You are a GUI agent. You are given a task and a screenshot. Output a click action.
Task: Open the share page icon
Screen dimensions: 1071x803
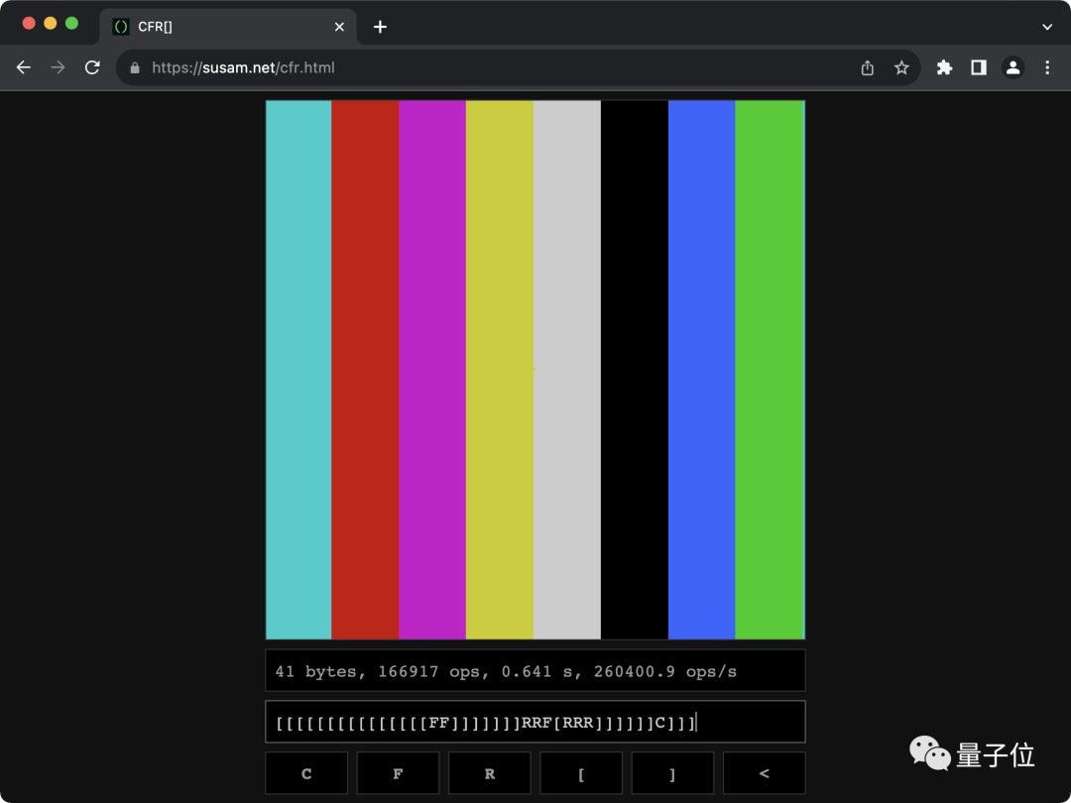pyautogui.click(x=868, y=67)
